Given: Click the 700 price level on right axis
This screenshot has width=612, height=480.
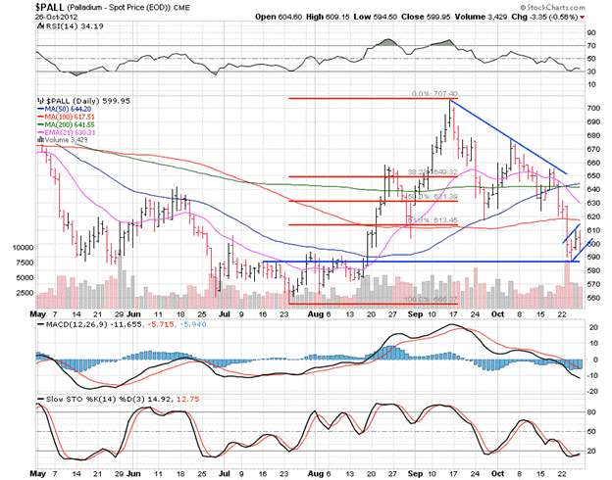Looking at the screenshot, I should click(590, 107).
